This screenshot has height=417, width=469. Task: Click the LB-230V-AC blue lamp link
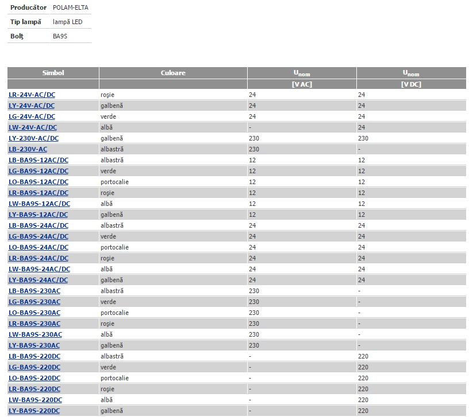(x=28, y=149)
